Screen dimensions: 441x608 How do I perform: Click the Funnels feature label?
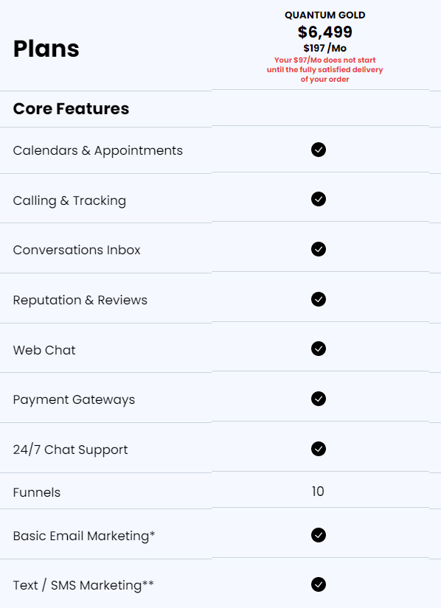(37, 492)
